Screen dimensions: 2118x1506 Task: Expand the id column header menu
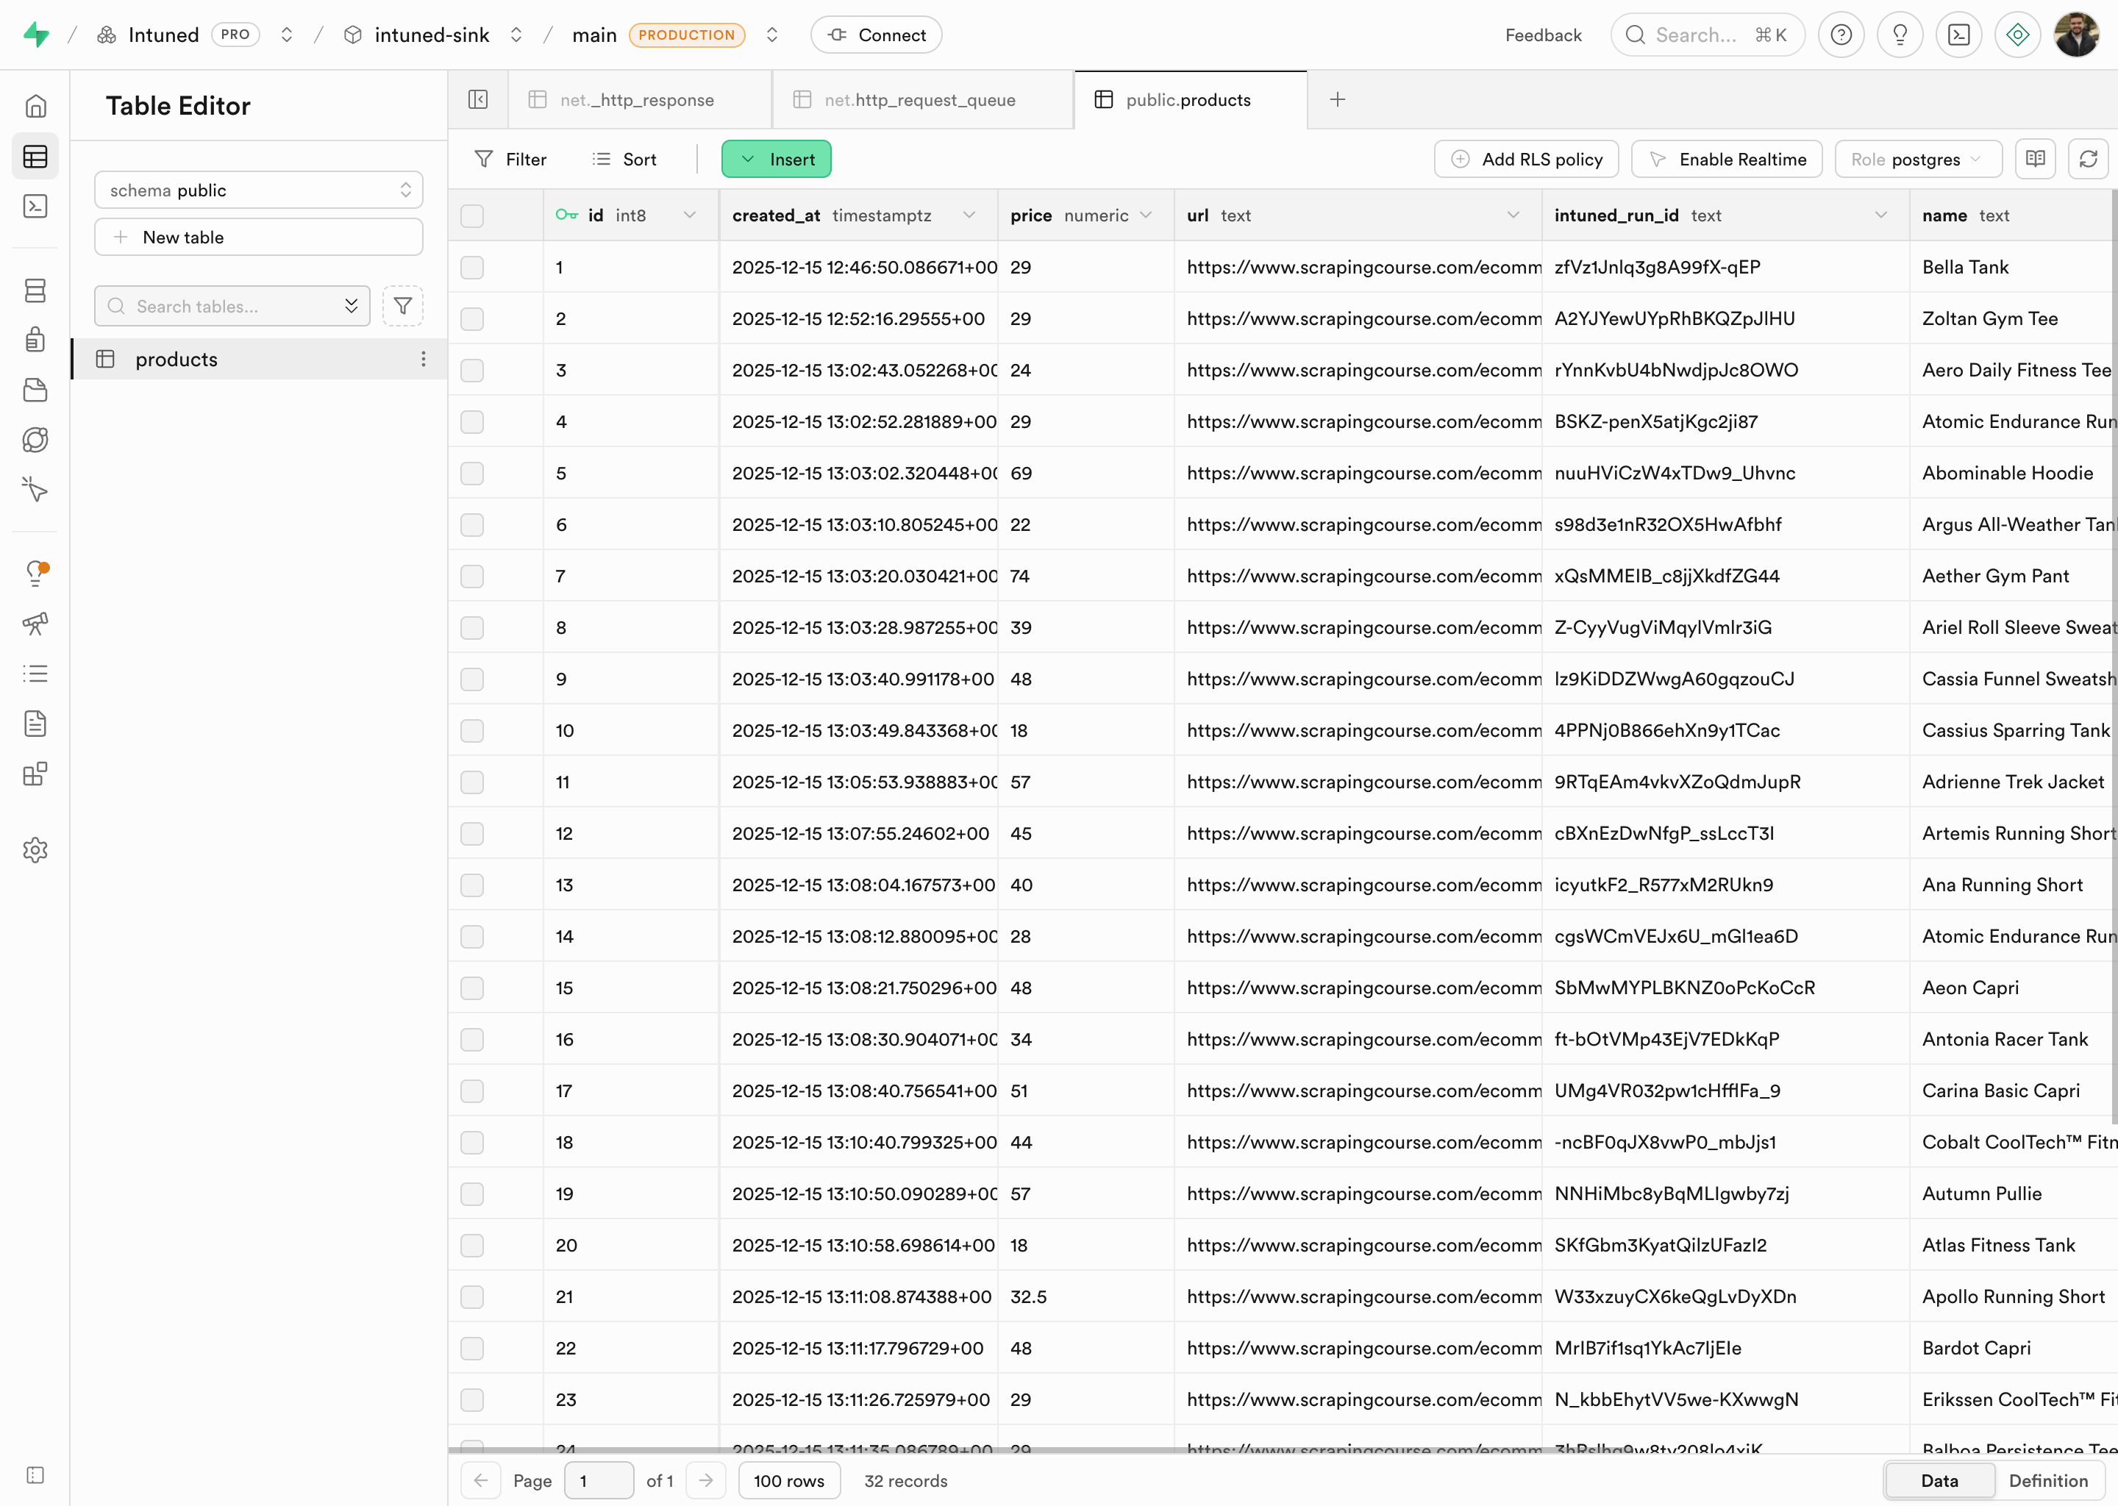(x=690, y=215)
